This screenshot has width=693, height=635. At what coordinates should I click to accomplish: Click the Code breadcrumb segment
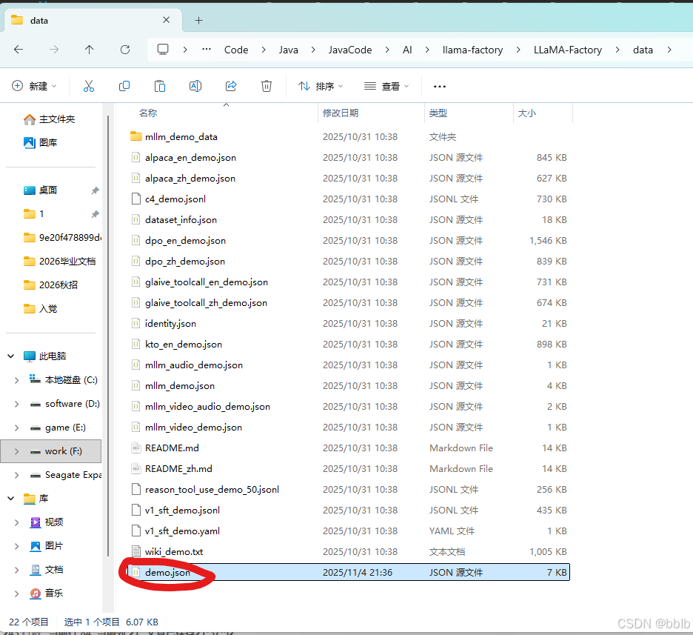(236, 50)
